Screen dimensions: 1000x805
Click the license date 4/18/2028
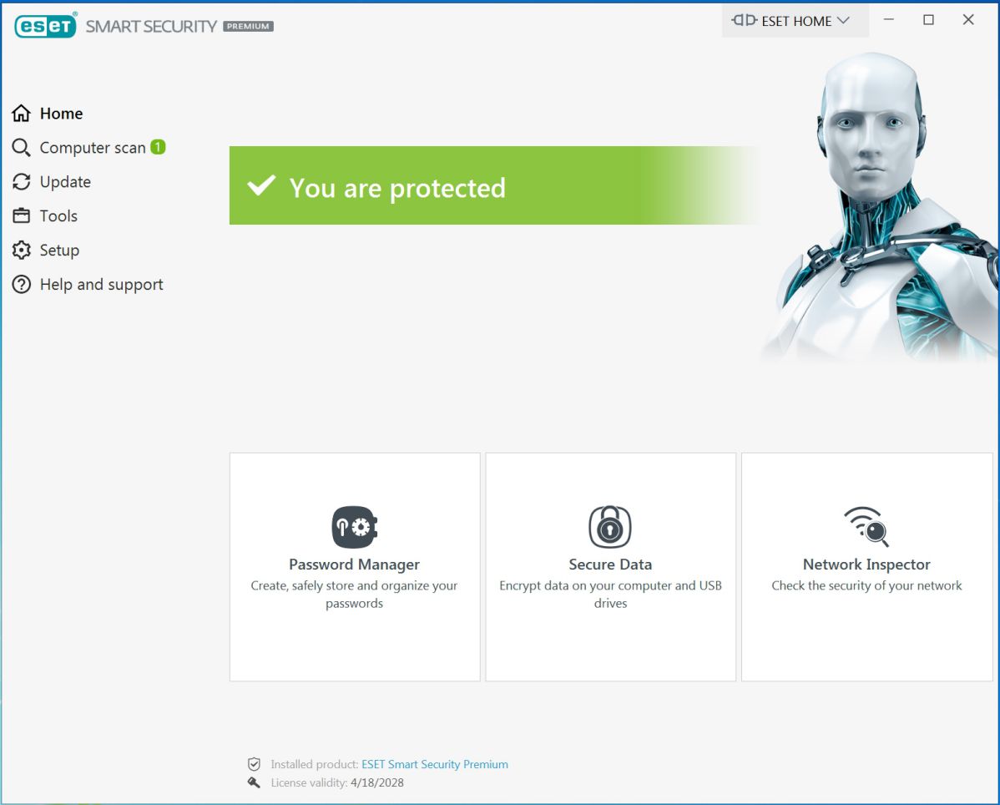[377, 782]
